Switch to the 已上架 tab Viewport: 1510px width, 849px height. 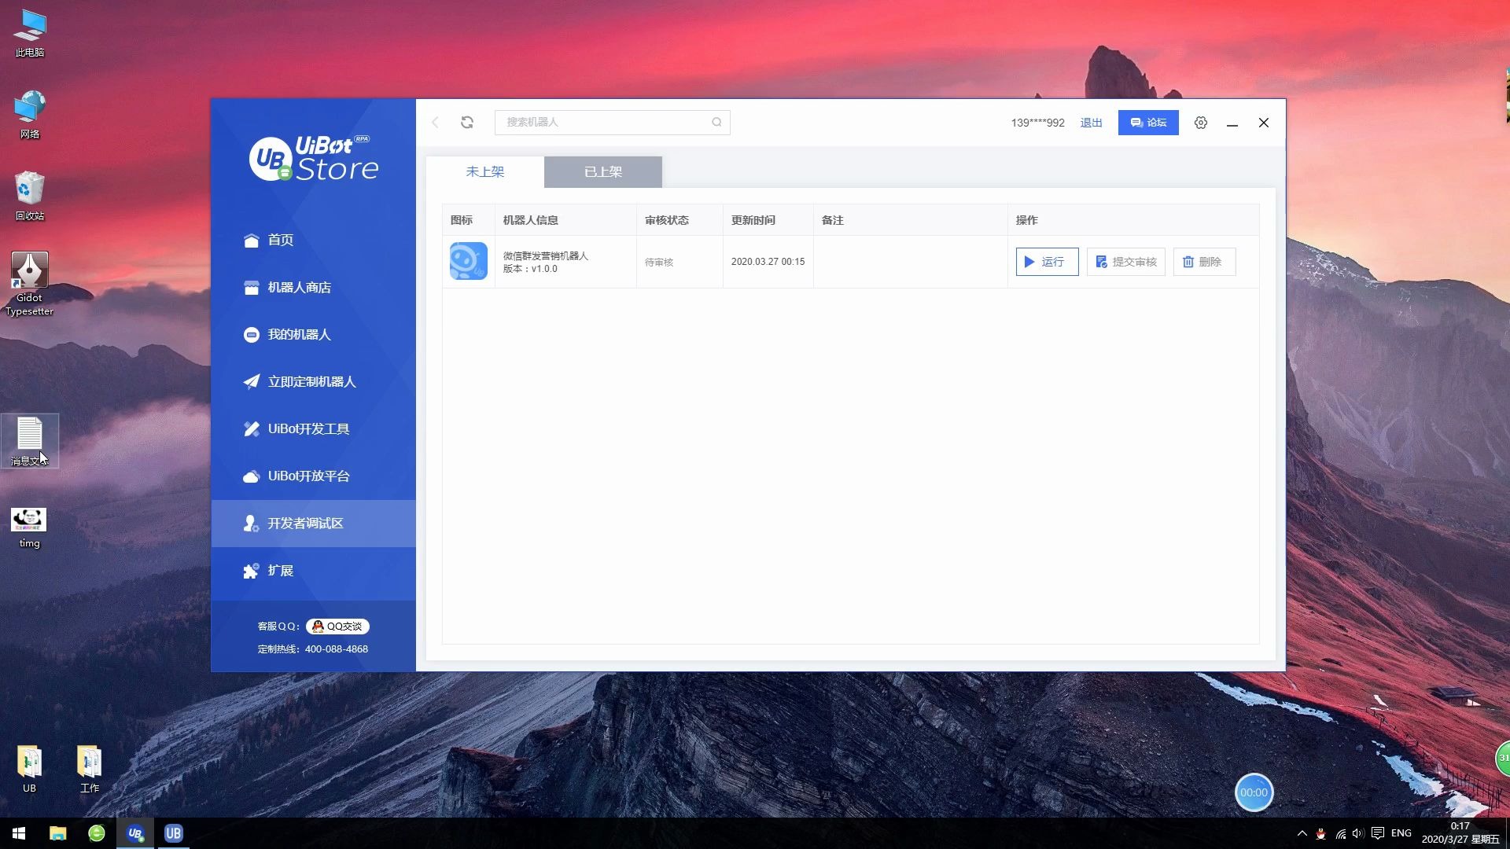(602, 172)
